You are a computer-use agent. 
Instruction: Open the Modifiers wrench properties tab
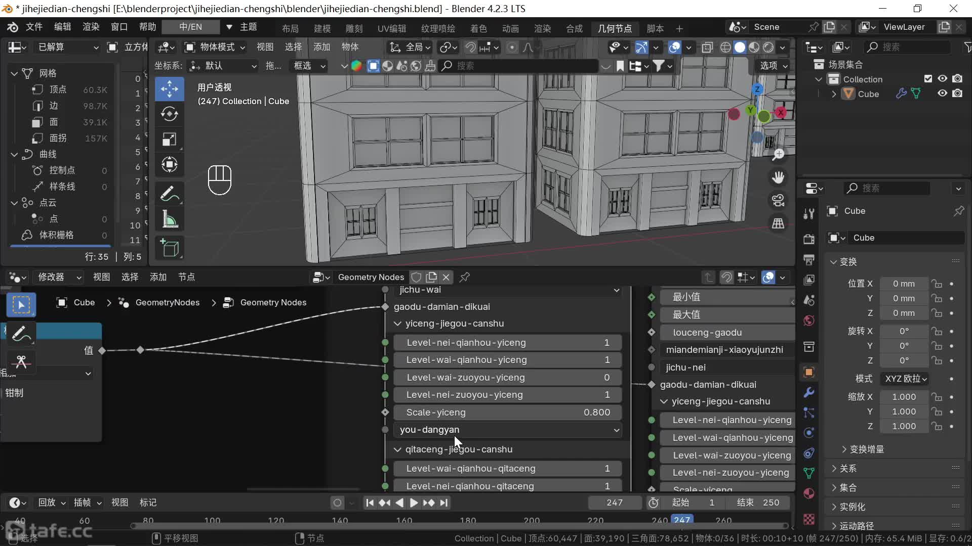click(809, 392)
